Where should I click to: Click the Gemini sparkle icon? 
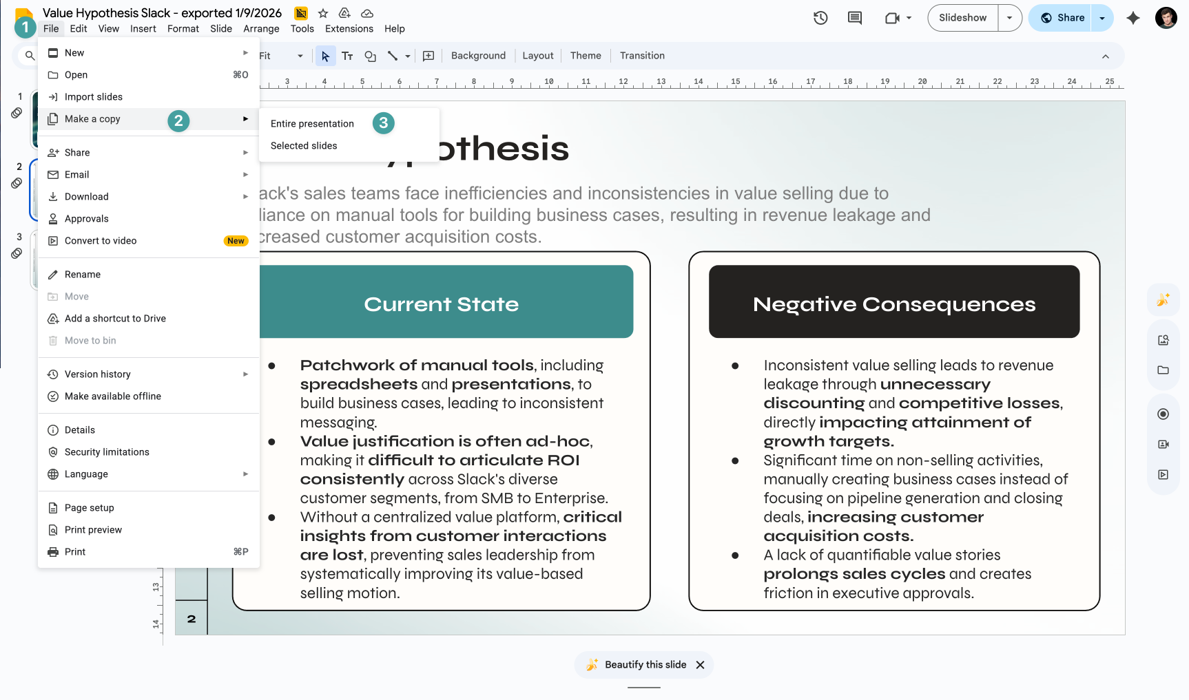[1133, 18]
